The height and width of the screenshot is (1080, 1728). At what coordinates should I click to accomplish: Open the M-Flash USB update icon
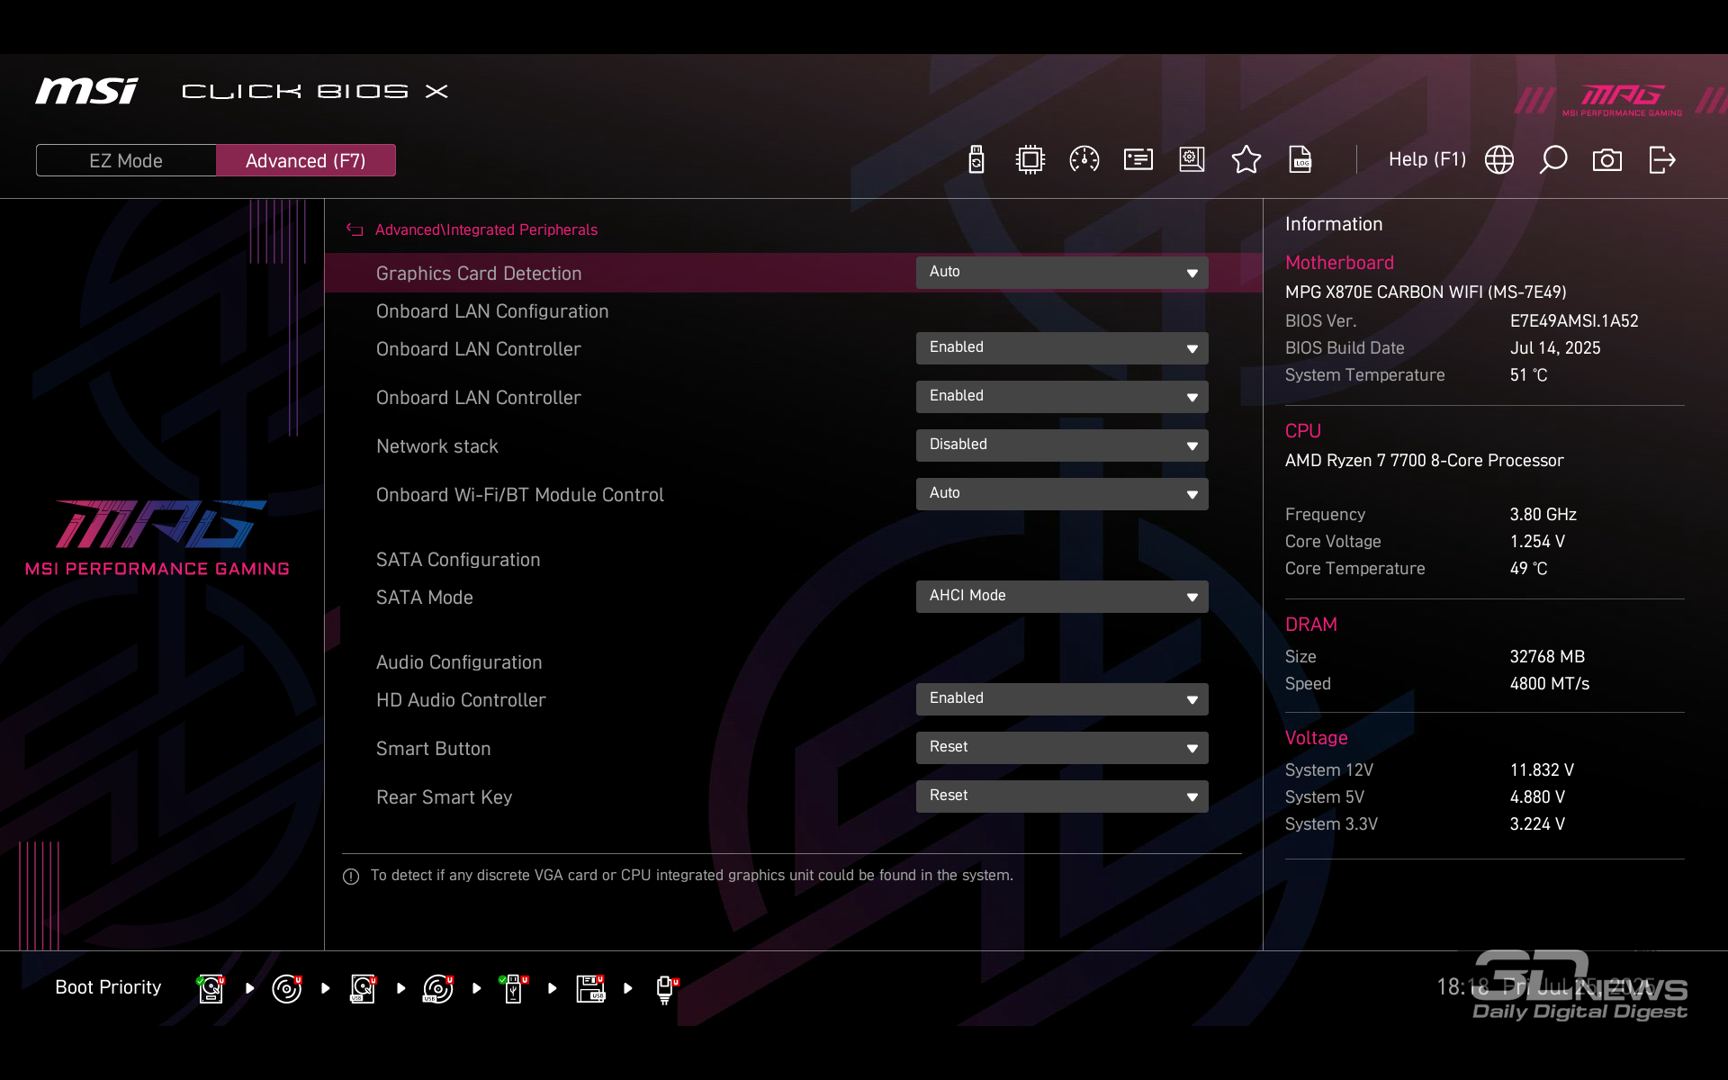click(976, 160)
